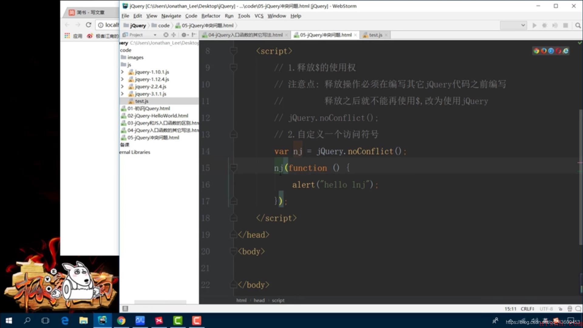The height and width of the screenshot is (328, 583).
Task: Reload page in the Chrome window
Action: [x=88, y=25]
